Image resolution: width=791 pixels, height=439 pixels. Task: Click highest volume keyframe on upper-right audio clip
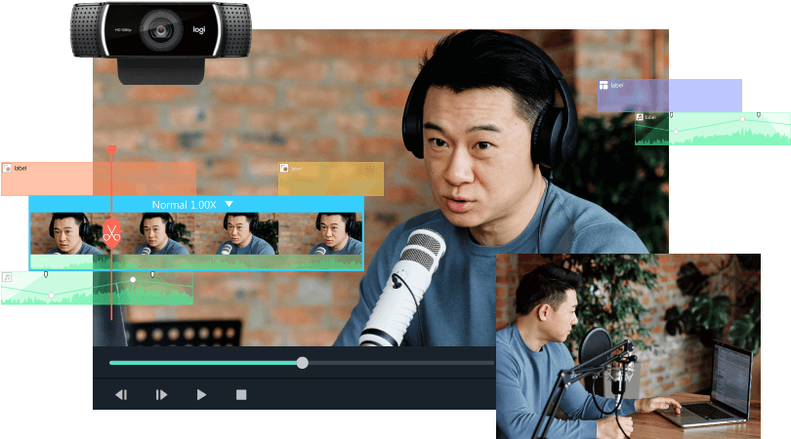742,119
